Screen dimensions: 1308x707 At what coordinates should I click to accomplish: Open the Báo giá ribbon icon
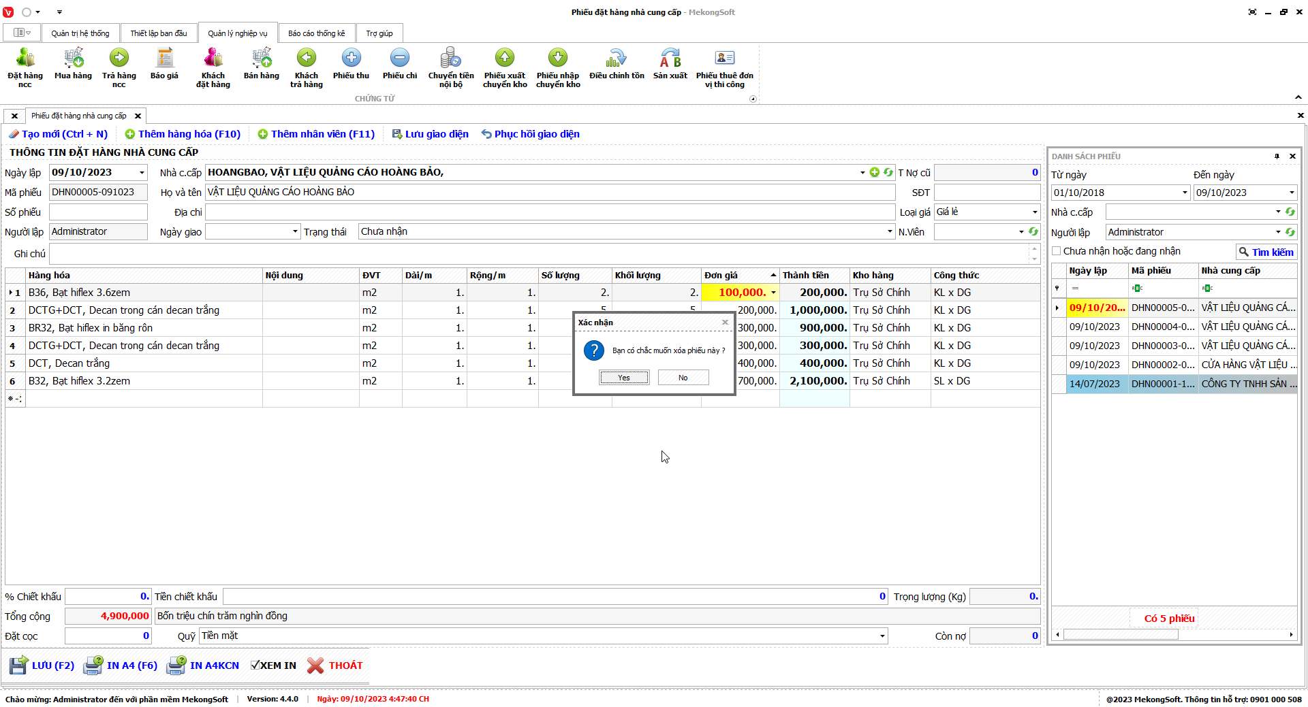click(164, 59)
